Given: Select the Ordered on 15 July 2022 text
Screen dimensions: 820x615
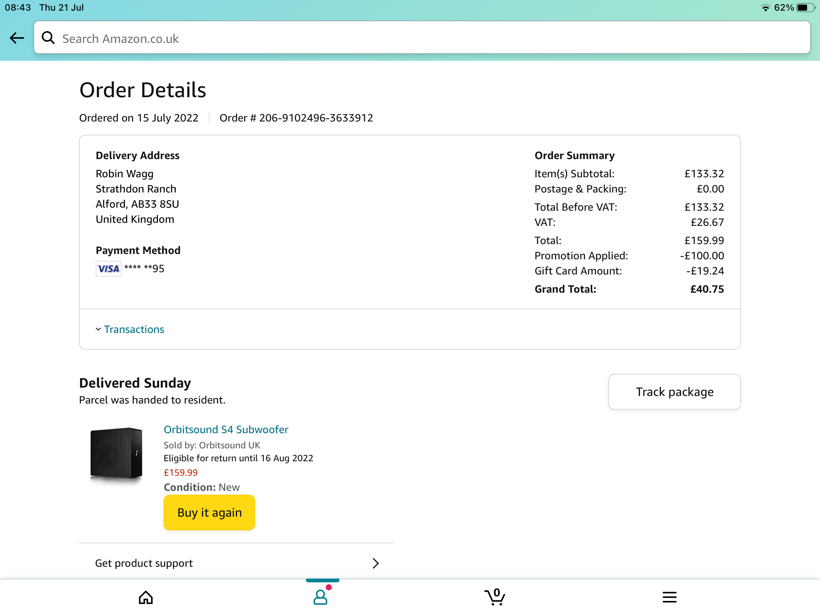Looking at the screenshot, I should pyautogui.click(x=139, y=118).
